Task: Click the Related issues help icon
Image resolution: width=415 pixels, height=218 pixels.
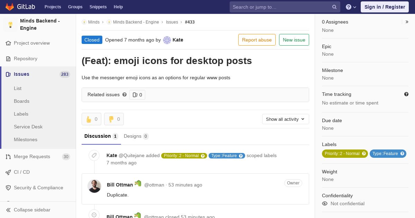Action: (124, 94)
